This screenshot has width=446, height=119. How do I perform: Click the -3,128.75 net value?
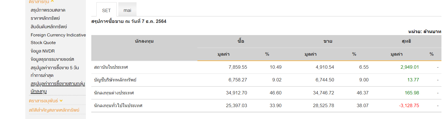[x=409, y=106]
